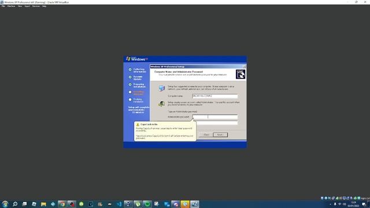Click the VirtualBox network status icon
This screenshot has width=370, height=208.
[x=333, y=198]
